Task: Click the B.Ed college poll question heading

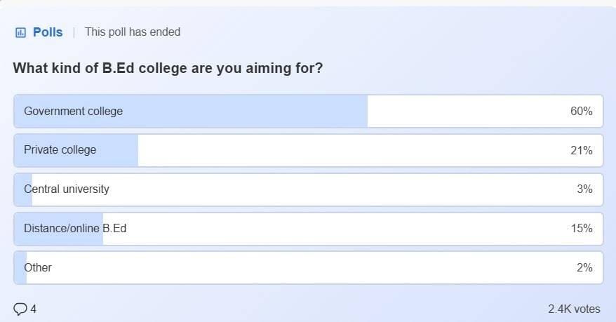Action: [x=168, y=69]
